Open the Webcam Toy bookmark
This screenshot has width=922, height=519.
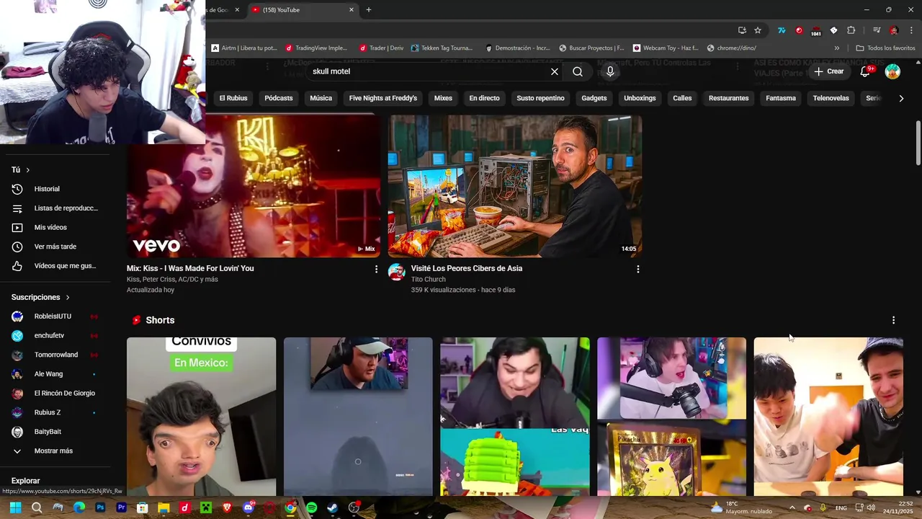pyautogui.click(x=666, y=48)
